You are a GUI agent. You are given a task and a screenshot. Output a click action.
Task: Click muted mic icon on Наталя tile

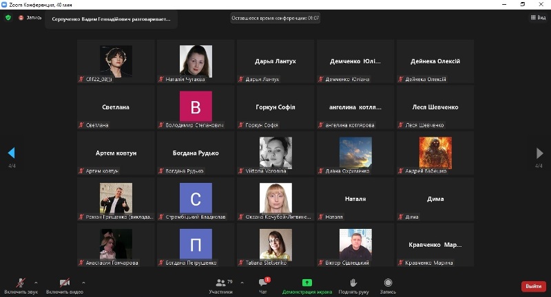pyautogui.click(x=320, y=217)
